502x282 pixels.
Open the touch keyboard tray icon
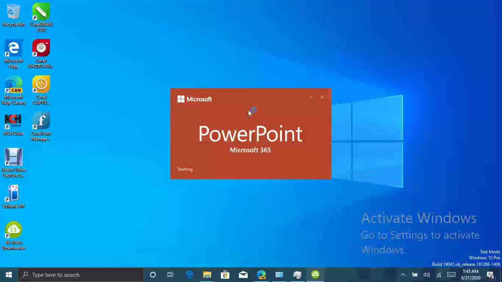click(451, 275)
